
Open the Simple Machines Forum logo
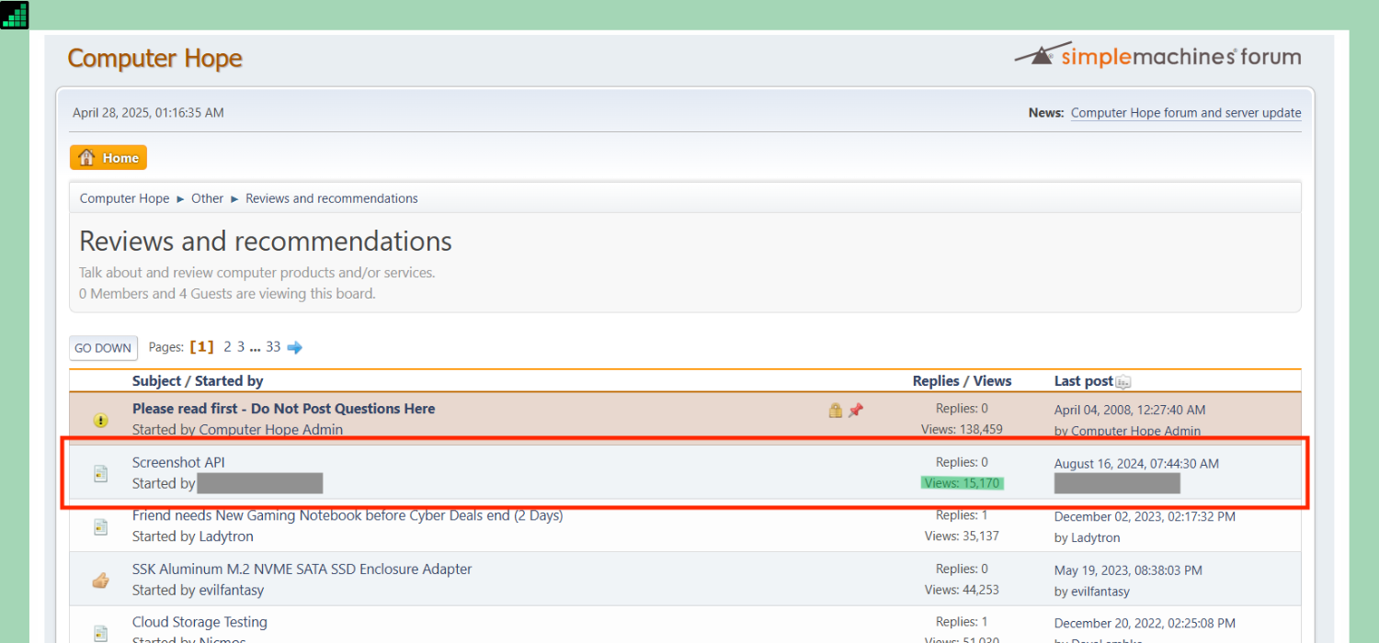click(1157, 55)
